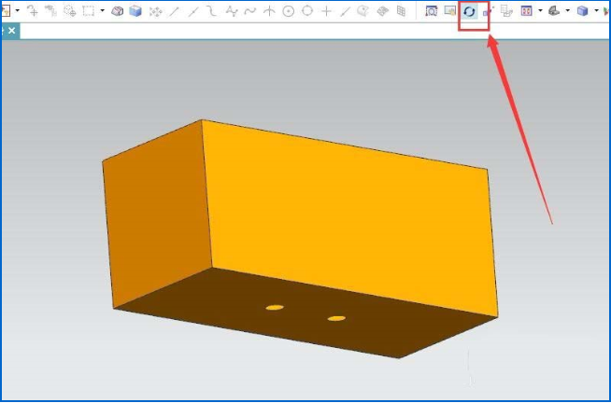The height and width of the screenshot is (403, 611).
Task: Select the left hole on the bottom face
Action: point(274,308)
